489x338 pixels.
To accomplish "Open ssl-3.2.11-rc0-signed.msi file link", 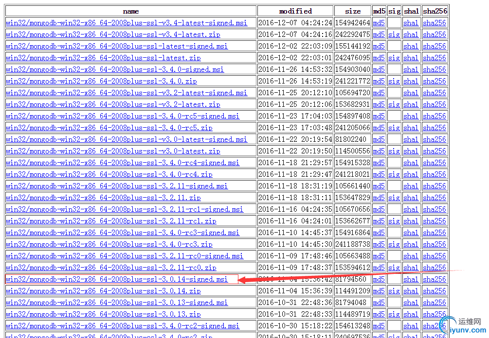I will [125, 256].
